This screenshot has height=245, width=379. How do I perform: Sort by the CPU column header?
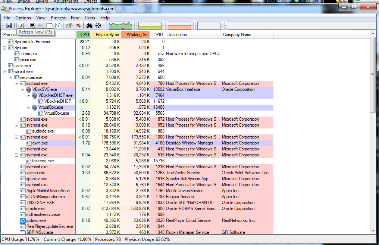click(84, 35)
